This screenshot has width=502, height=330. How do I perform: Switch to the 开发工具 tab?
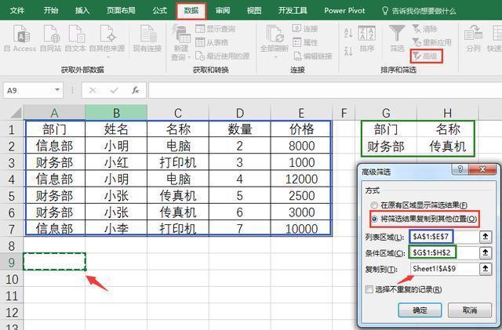coord(293,10)
